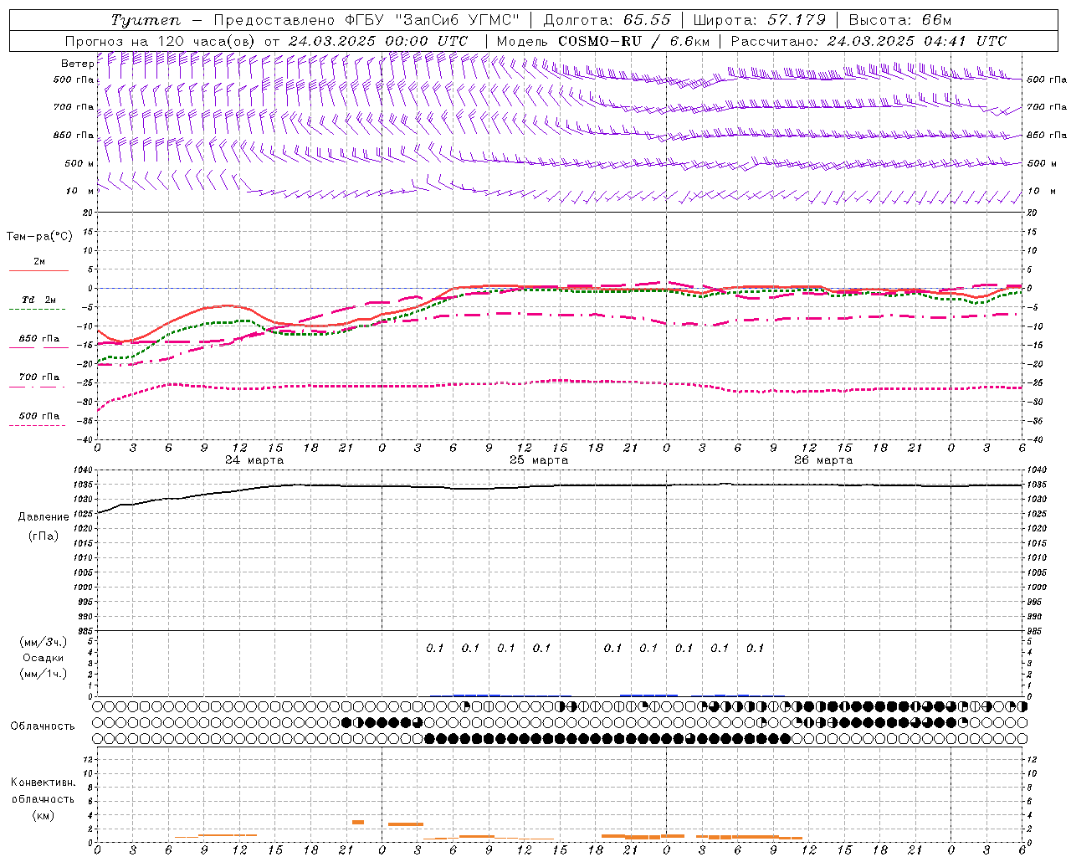1071x857 pixels.
Task: Click the text Предоставлено ФГБУ "ЗапСиб УГМС"
Action: click(366, 20)
